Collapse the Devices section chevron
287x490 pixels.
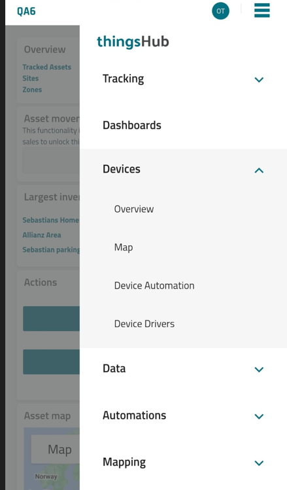(259, 170)
